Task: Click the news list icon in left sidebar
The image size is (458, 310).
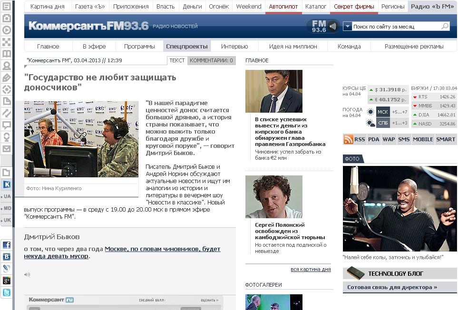Action: coord(7,6)
